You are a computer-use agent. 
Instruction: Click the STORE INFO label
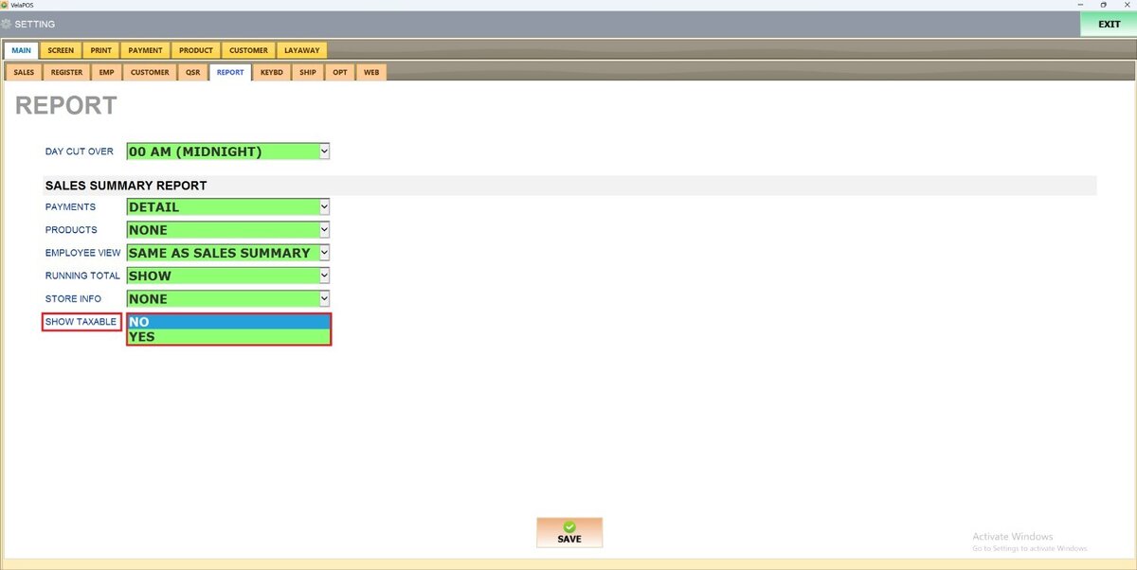[x=74, y=299]
